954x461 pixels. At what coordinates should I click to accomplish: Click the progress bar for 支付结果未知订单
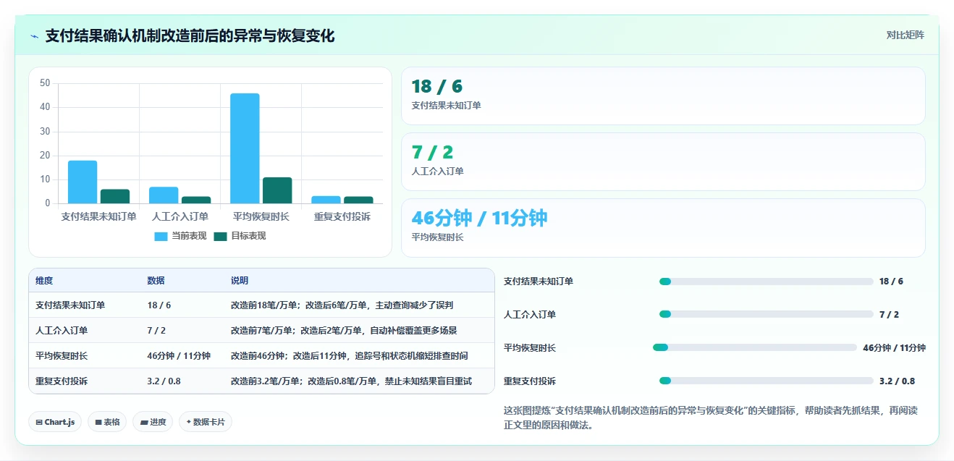pyautogui.click(x=766, y=282)
